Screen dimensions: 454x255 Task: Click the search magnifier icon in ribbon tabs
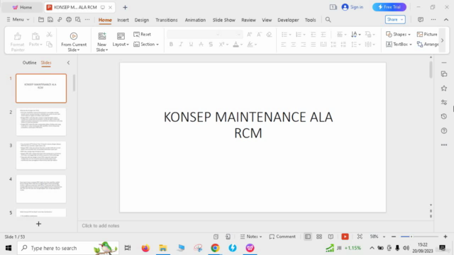[328, 20]
